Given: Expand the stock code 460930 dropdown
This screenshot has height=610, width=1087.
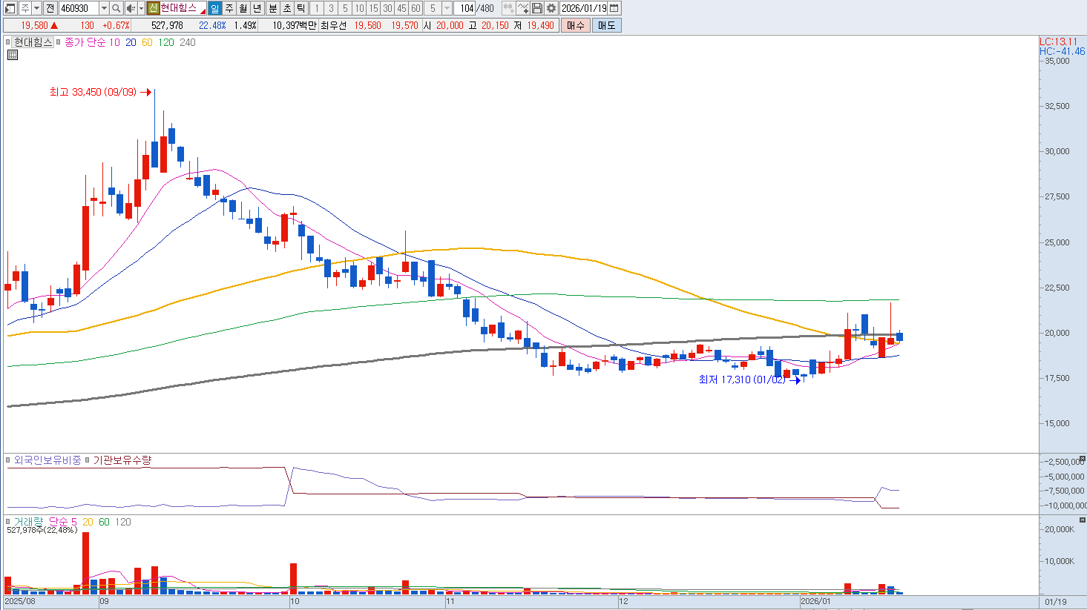Looking at the screenshot, I should 104,8.
